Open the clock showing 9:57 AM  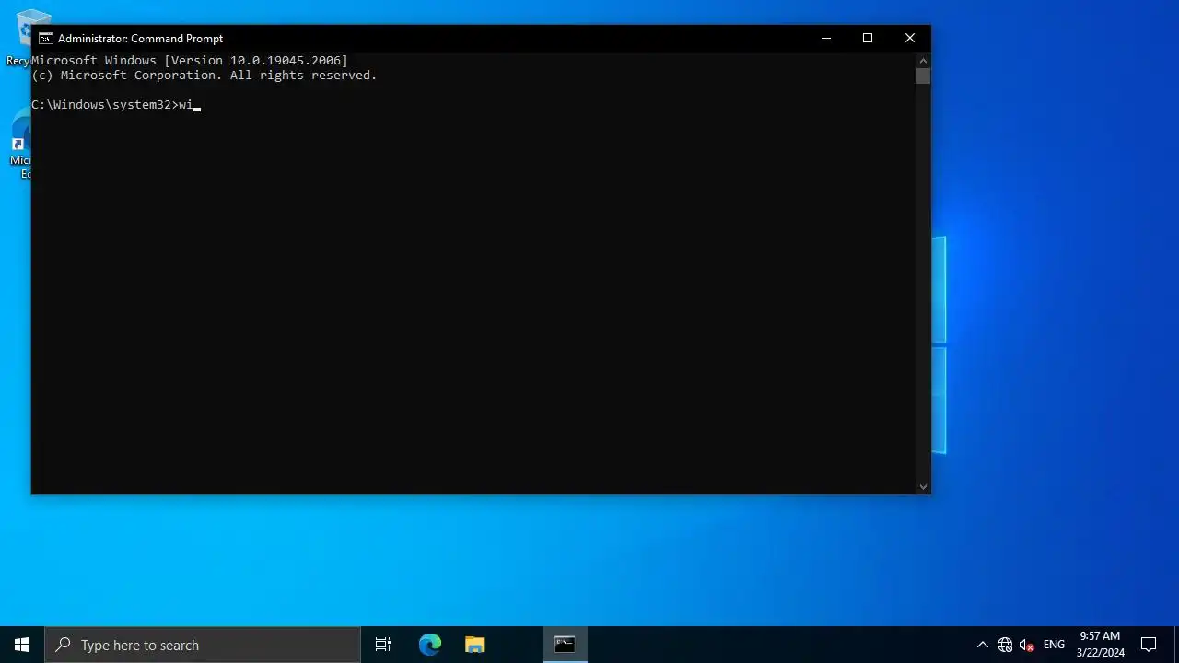pyautogui.click(x=1100, y=645)
